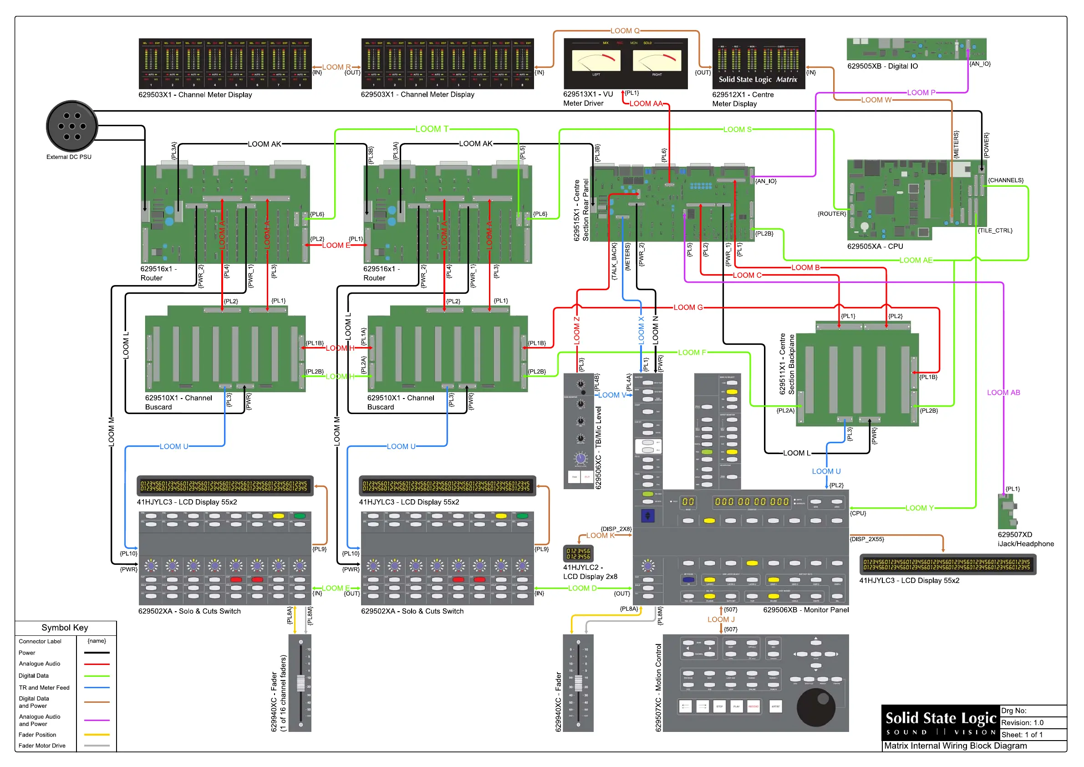Click the fast-forward double-arrow transport button
Image resolution: width=1084 pixels, height=767 pixels.
coord(702,706)
